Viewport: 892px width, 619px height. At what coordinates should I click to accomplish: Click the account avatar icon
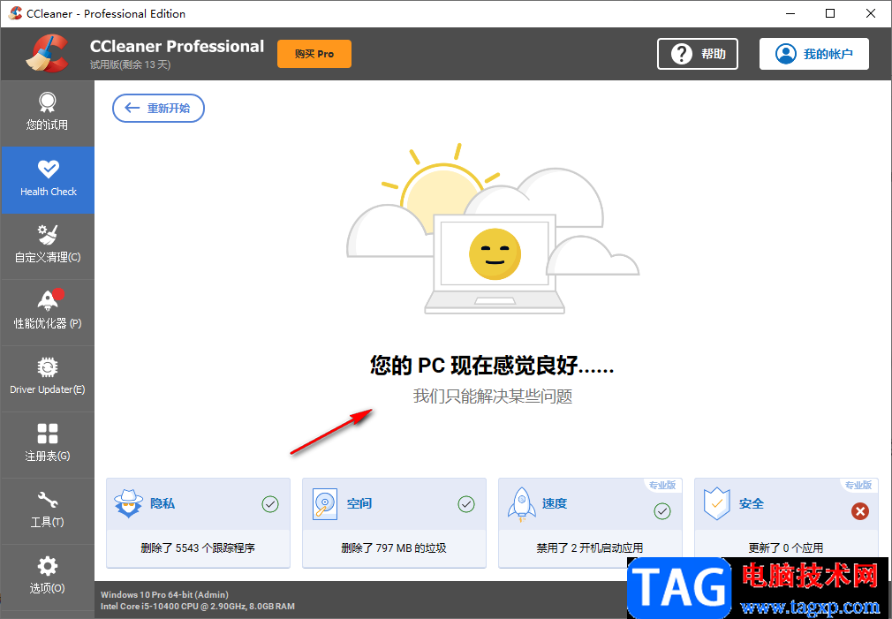[786, 54]
